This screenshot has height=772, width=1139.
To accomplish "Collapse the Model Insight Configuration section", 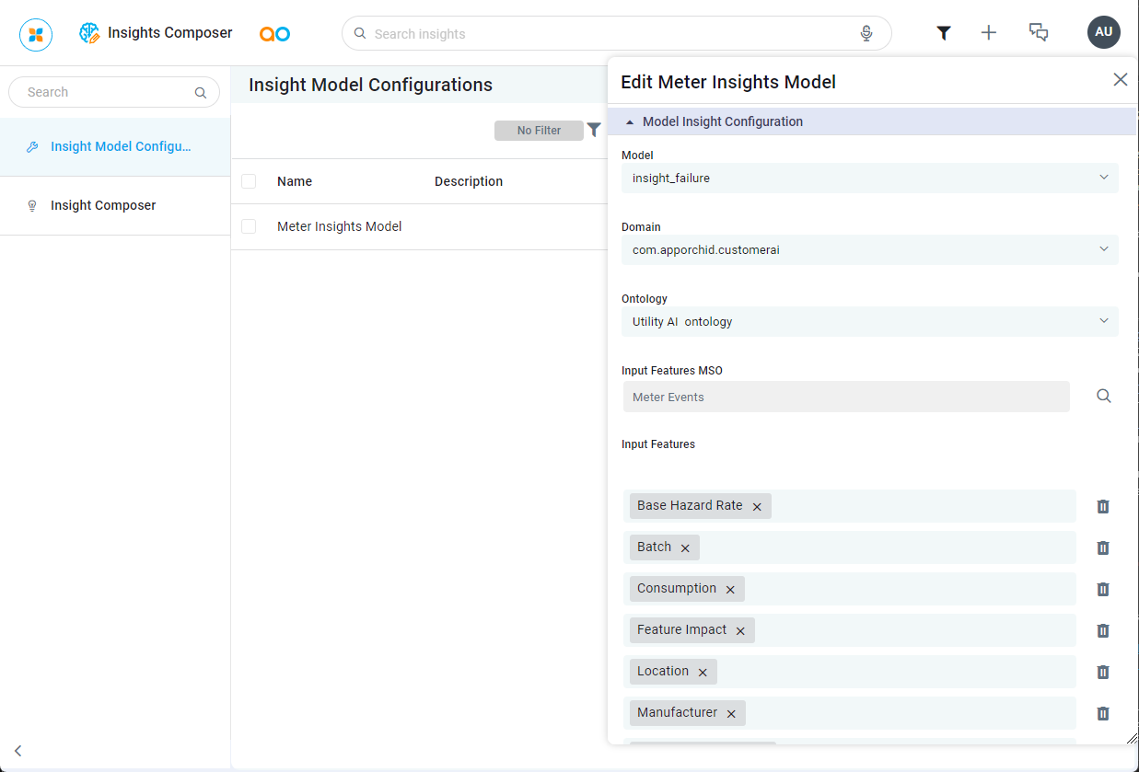I will [630, 121].
